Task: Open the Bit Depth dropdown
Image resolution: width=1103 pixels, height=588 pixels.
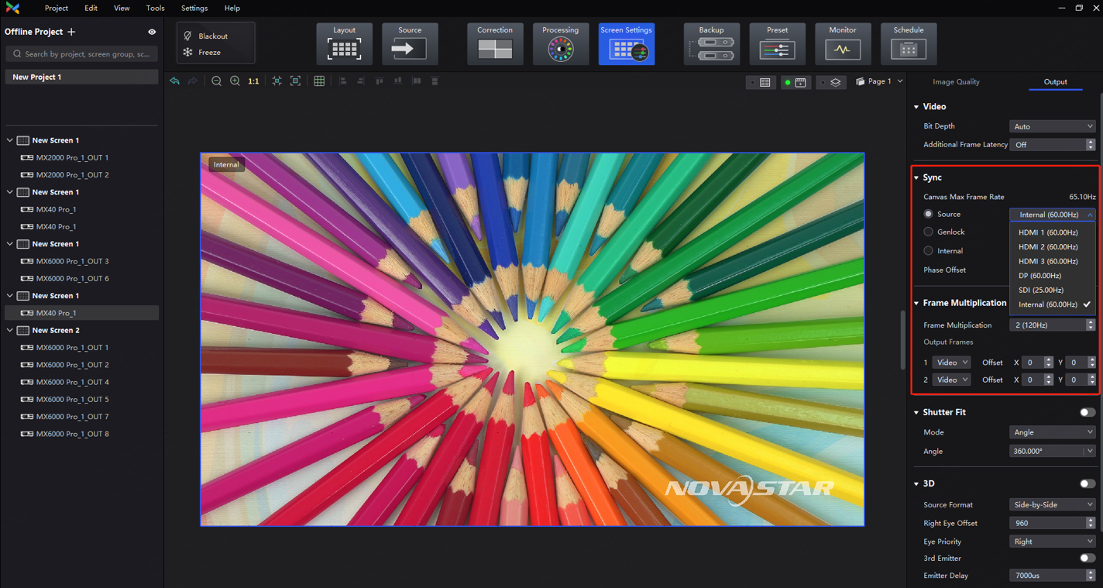Action: pos(1052,126)
